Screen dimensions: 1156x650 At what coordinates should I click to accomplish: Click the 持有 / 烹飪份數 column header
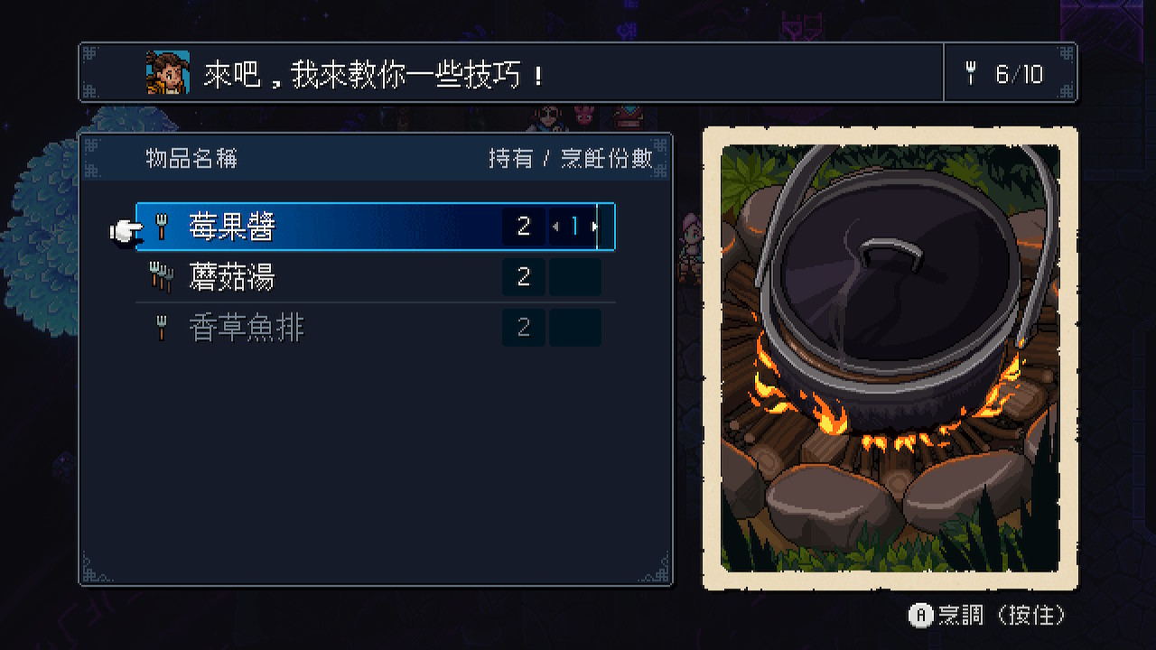(x=570, y=159)
